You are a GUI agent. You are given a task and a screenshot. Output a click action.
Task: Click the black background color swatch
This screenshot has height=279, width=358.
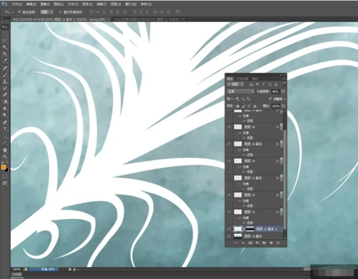click(x=6, y=170)
